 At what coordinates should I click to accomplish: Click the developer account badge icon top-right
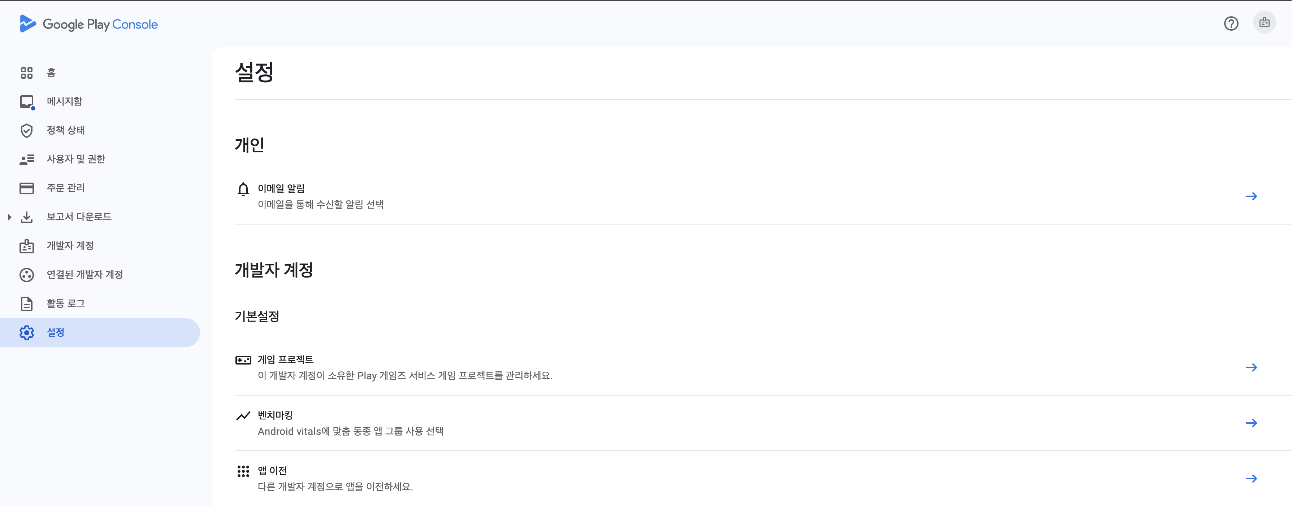[1264, 23]
